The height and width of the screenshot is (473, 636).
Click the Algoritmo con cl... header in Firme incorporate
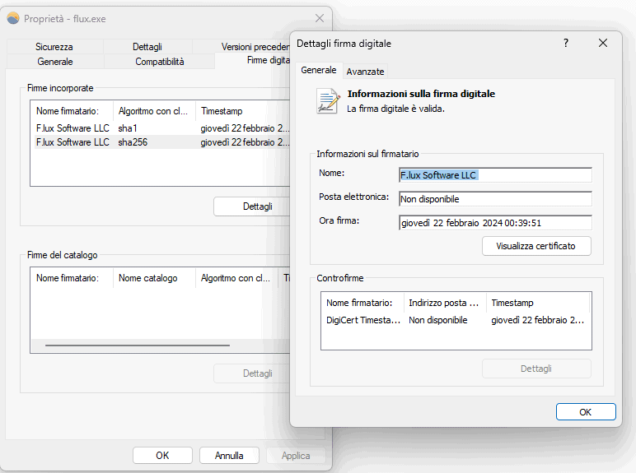tap(154, 111)
